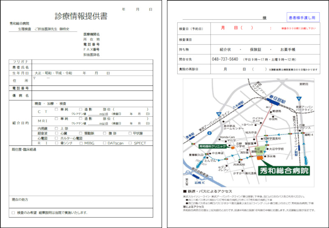Screen dimensions: 329x228
Task: Click the Honda Cars map label
Action: [227, 137]
